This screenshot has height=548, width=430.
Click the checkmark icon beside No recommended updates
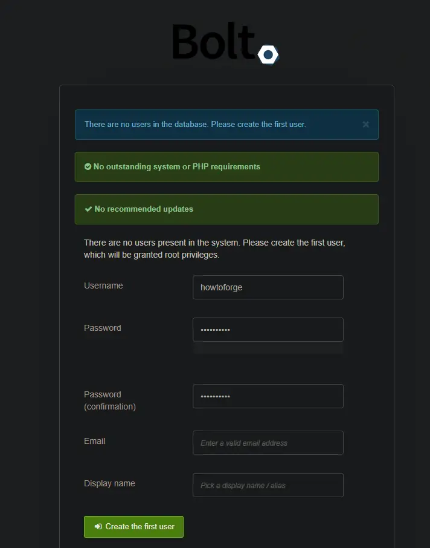(88, 209)
